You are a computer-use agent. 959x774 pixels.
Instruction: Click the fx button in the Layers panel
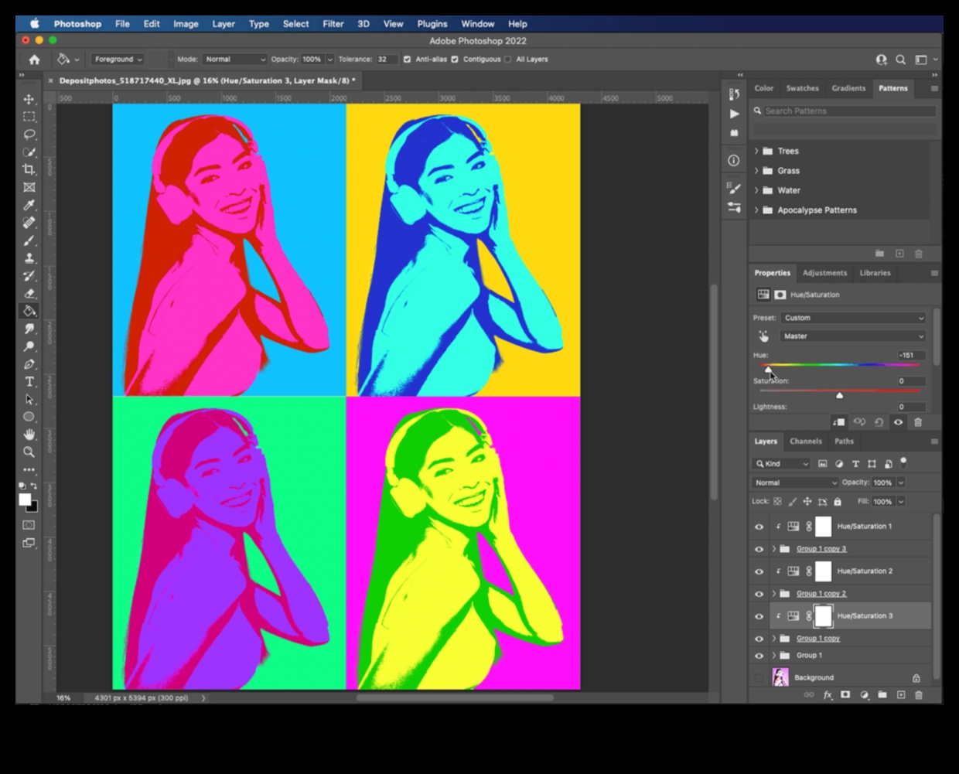tap(826, 695)
